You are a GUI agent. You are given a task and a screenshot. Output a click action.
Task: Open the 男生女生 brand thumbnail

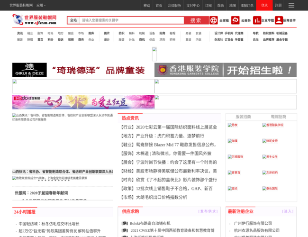click(x=270, y=156)
